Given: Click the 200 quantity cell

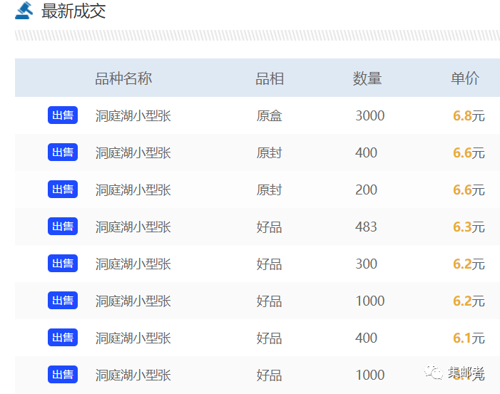Looking at the screenshot, I should pos(366,190).
